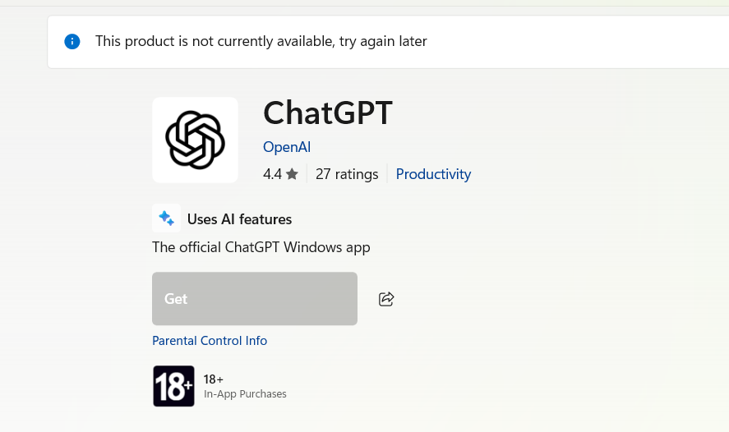Select the 'Uses AI features' label

239,218
